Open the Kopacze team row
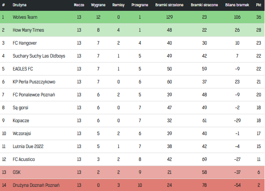 pyautogui.click(x=132, y=121)
